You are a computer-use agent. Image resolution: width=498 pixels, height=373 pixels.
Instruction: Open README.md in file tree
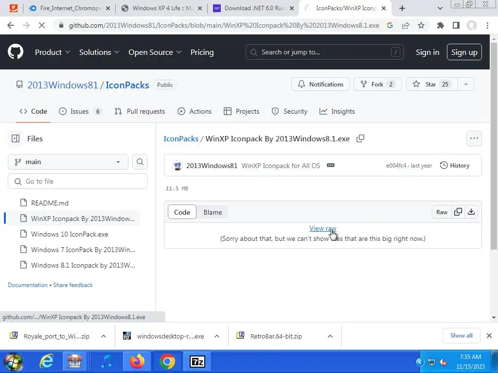pos(50,203)
